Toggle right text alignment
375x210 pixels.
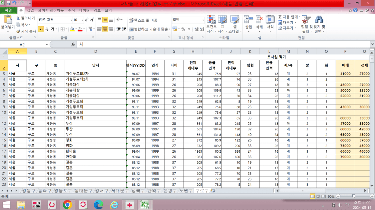(x=111, y=29)
